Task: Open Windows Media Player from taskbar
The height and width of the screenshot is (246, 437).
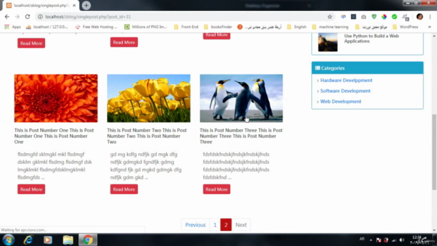Action: coord(48,240)
